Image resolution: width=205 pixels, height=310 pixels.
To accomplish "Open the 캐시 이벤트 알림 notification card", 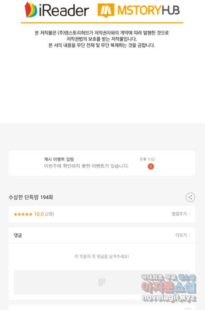I will pos(102,163).
